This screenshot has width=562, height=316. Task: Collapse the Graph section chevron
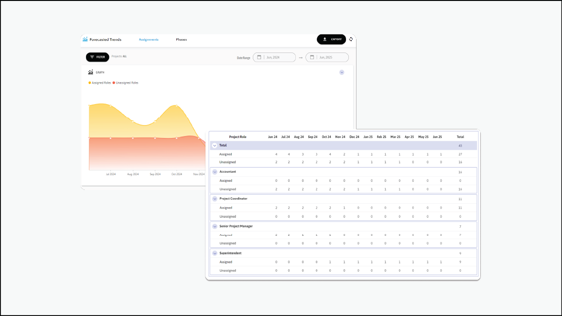click(x=342, y=73)
